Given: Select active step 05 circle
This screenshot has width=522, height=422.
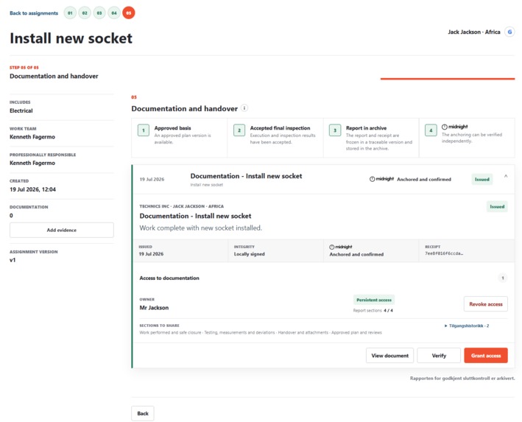Looking at the screenshot, I should (129, 13).
